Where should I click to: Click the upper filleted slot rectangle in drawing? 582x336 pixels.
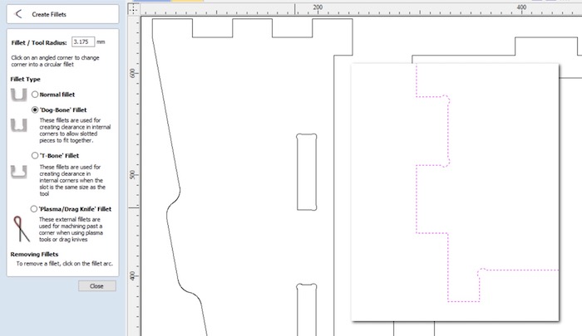[x=307, y=173]
